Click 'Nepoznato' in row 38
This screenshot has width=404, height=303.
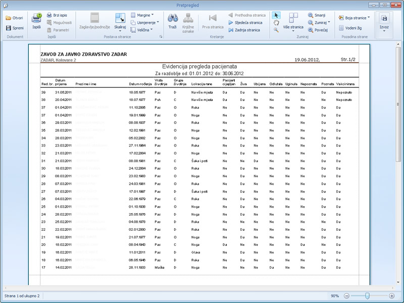pyautogui.click(x=344, y=99)
